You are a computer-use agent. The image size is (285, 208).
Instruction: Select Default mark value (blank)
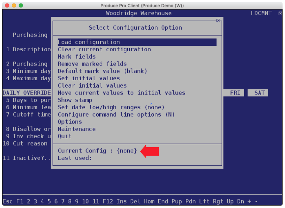pyautogui.click(x=103, y=71)
